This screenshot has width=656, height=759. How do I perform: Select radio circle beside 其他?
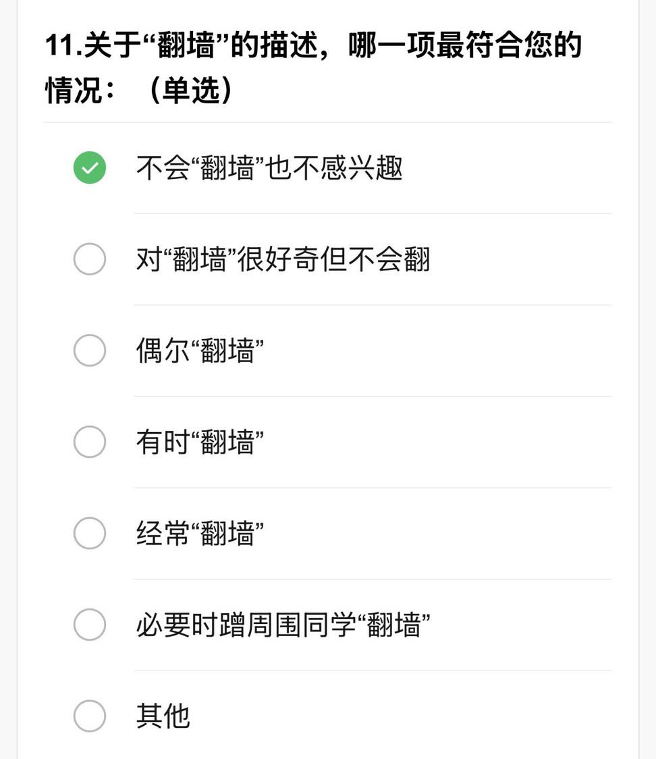(x=90, y=716)
